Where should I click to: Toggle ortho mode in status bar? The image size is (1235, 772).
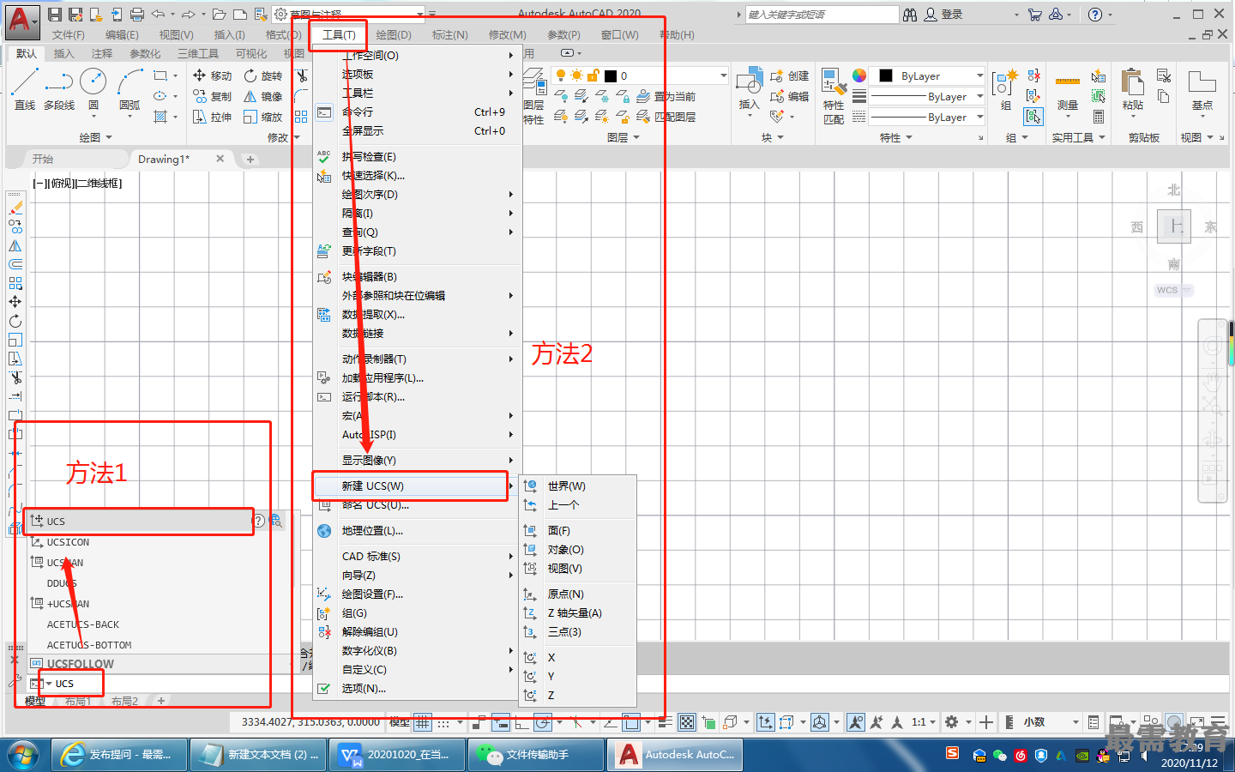pos(522,722)
